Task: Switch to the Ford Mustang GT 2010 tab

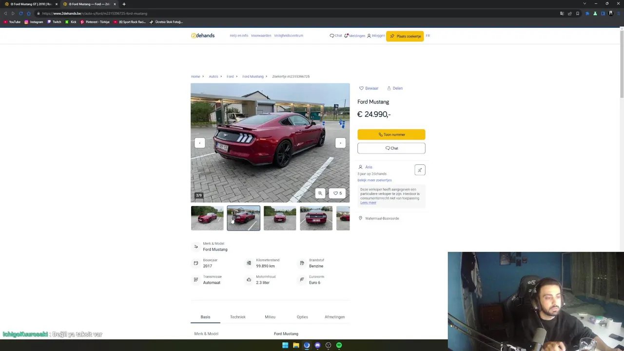Action: click(30, 4)
